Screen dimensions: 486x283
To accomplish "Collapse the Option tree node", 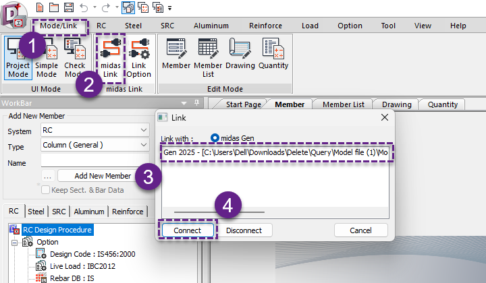I will pos(14,243).
